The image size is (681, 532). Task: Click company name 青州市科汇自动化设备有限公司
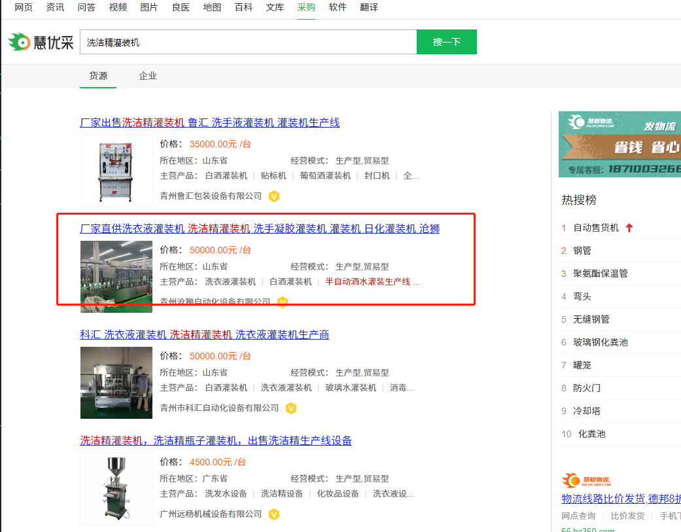tap(219, 408)
